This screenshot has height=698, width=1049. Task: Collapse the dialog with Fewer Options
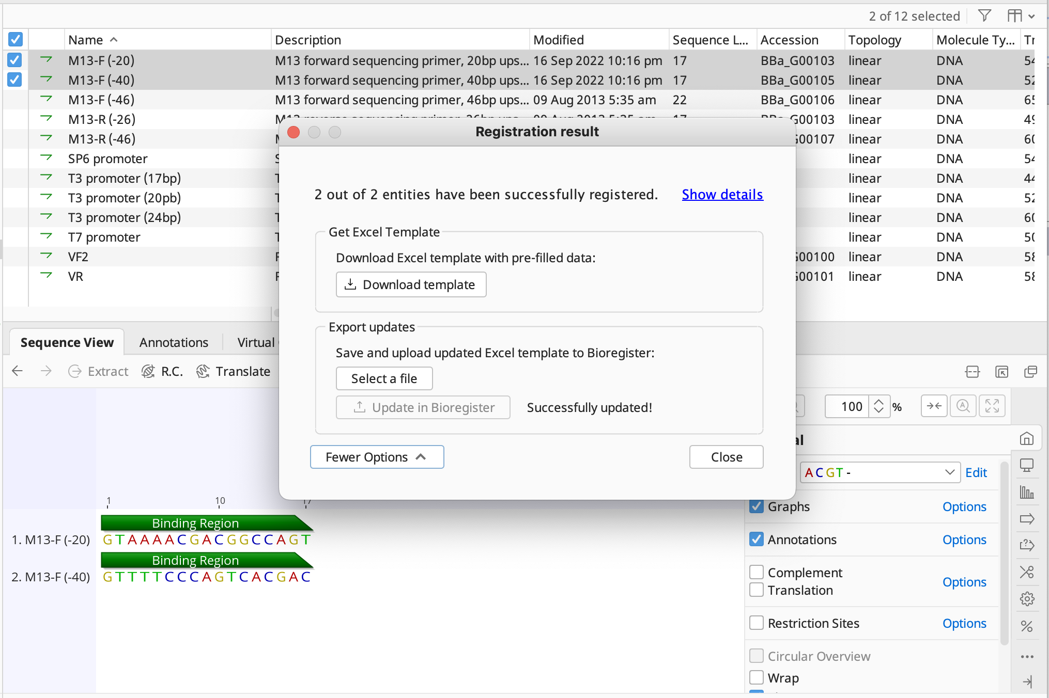tap(377, 457)
